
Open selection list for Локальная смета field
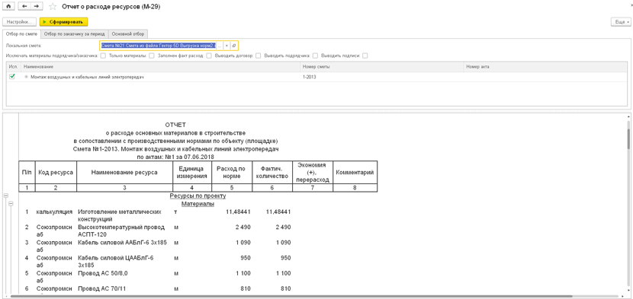point(220,46)
